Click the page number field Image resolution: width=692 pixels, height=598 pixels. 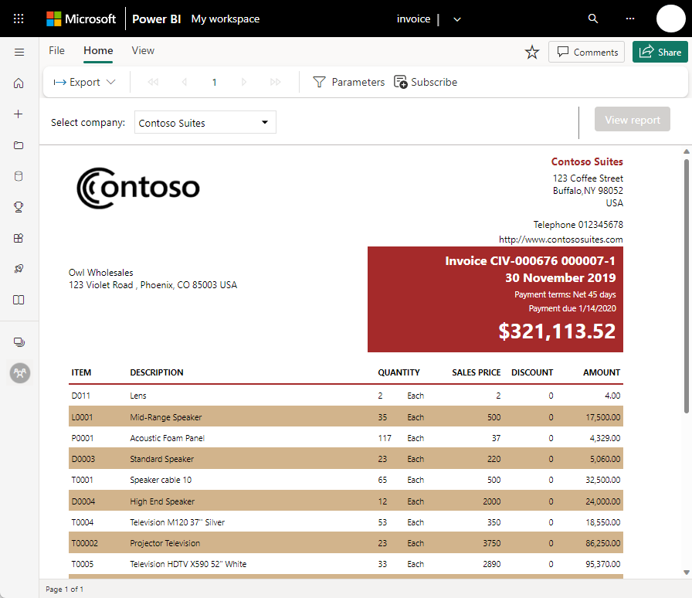(214, 82)
